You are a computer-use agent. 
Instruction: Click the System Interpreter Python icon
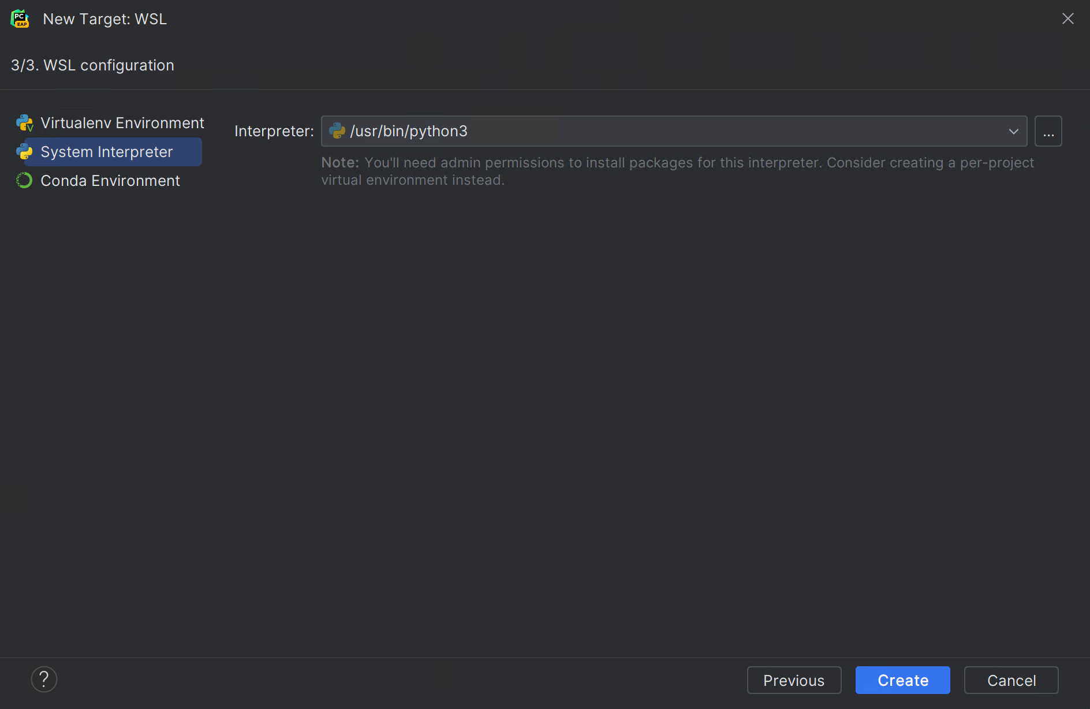point(24,152)
